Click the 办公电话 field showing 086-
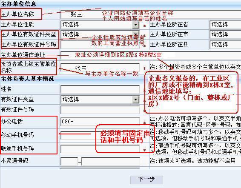The height and width of the screenshot is (188, 241). point(100,122)
